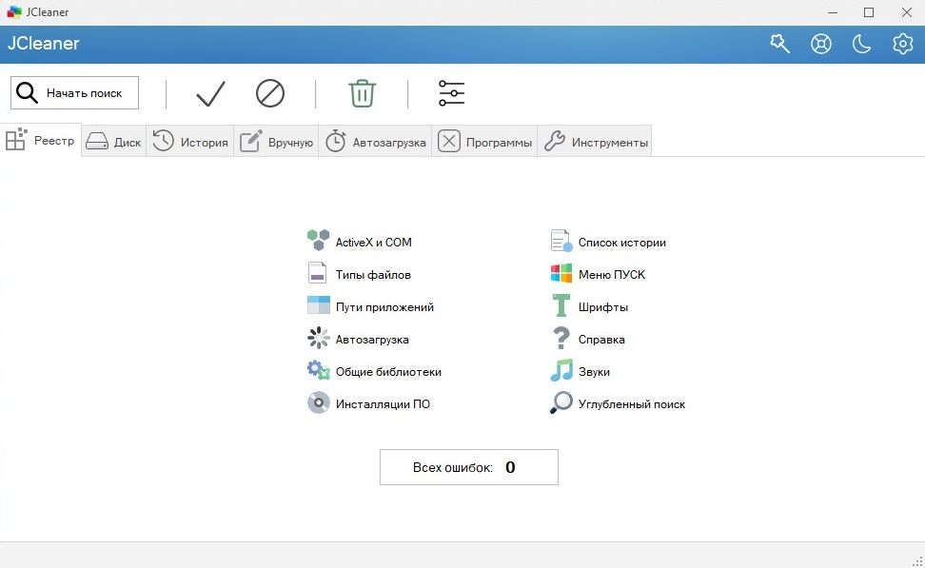Image resolution: width=925 pixels, height=568 pixels.
Task: Click the Инсталляции ПО disc icon
Action: pos(319,402)
